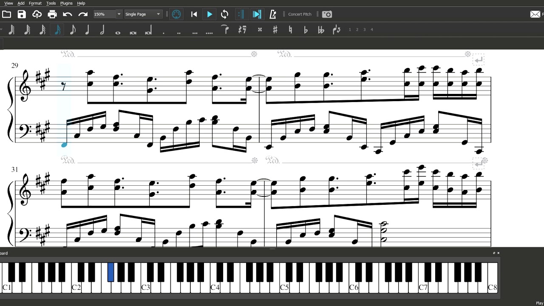Apply the flat accidental

click(306, 30)
